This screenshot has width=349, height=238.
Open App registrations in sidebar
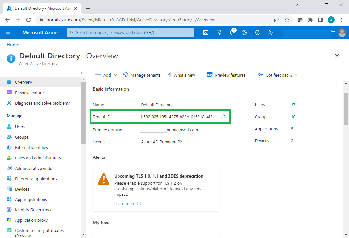point(31,199)
